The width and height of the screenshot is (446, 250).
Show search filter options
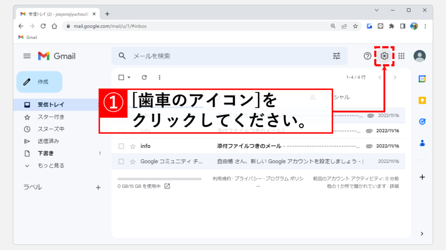[x=336, y=56]
